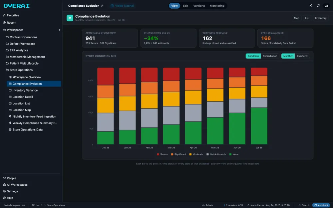Expand the Contract Operations workspace folder
This screenshot has width=333, height=208.
(21, 37)
